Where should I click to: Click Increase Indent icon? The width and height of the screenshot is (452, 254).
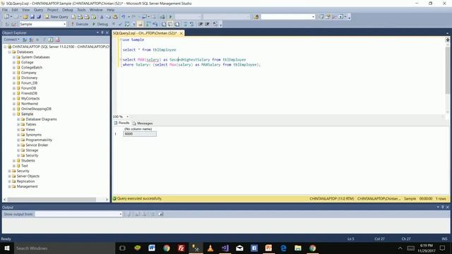coord(207,24)
